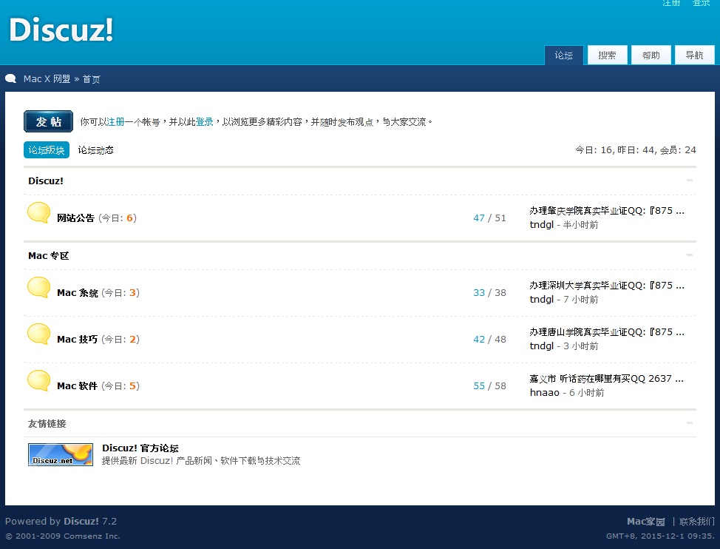Click the speech bubble icon beside Mac X 网盟
The height and width of the screenshot is (549, 720).
[x=11, y=79]
